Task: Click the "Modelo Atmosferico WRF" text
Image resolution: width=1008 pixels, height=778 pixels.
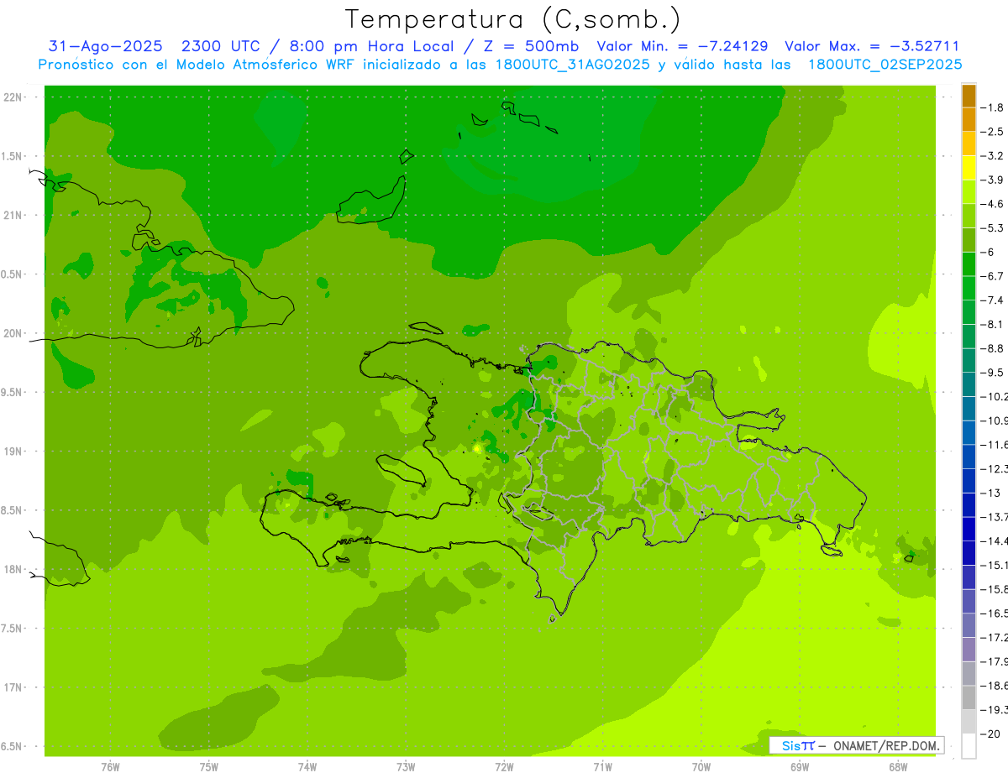Action: pos(264,65)
